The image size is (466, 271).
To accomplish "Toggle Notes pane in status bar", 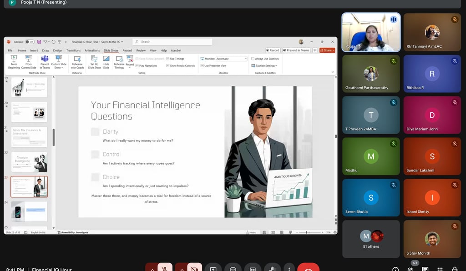I will (x=251, y=232).
